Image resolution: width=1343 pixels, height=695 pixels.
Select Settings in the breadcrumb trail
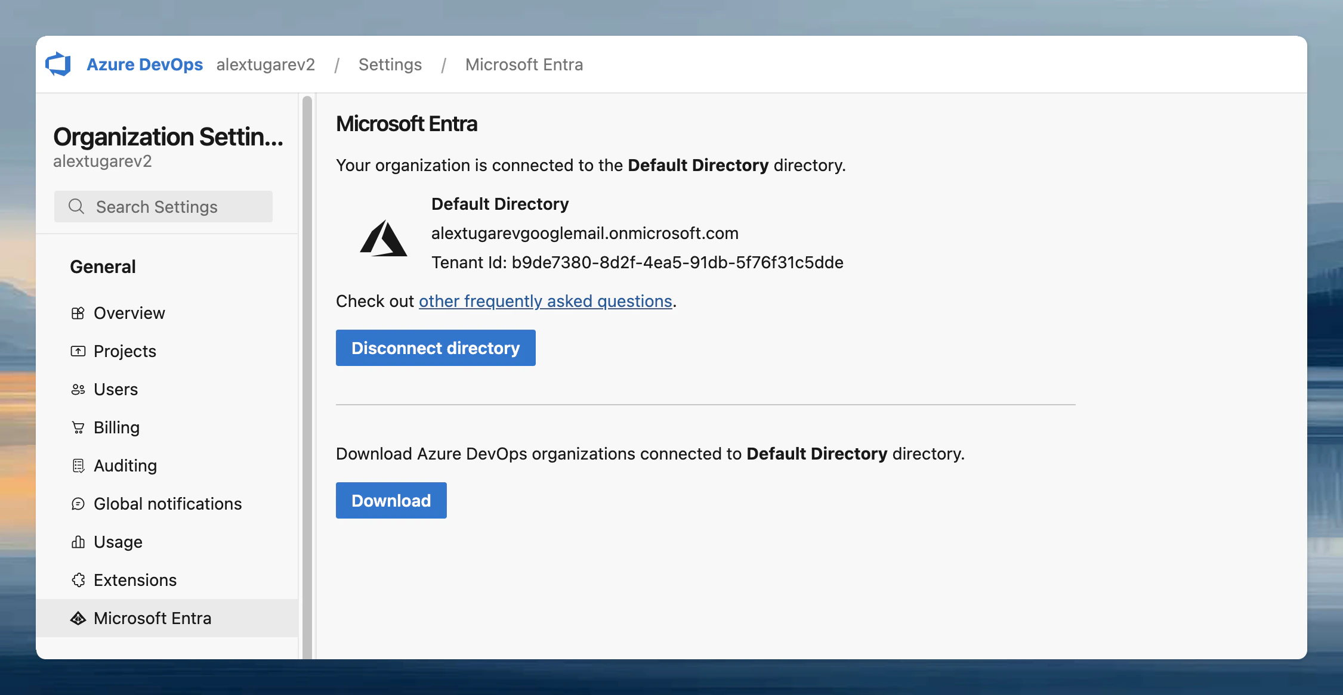tap(390, 64)
